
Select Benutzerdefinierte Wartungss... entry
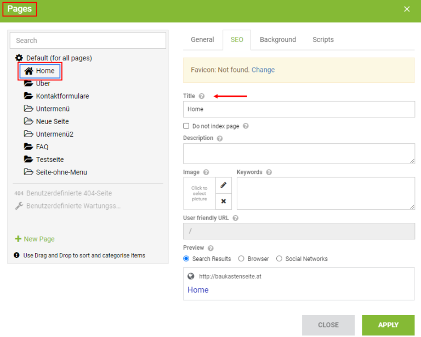pyautogui.click(x=73, y=206)
